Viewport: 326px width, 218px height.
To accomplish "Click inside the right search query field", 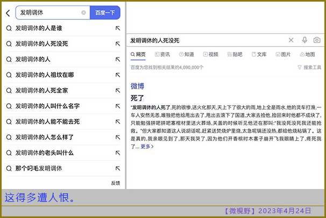I will [x=204, y=40].
